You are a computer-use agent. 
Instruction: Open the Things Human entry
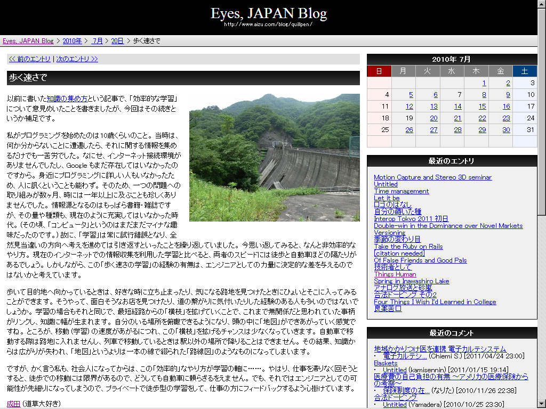coord(395,274)
